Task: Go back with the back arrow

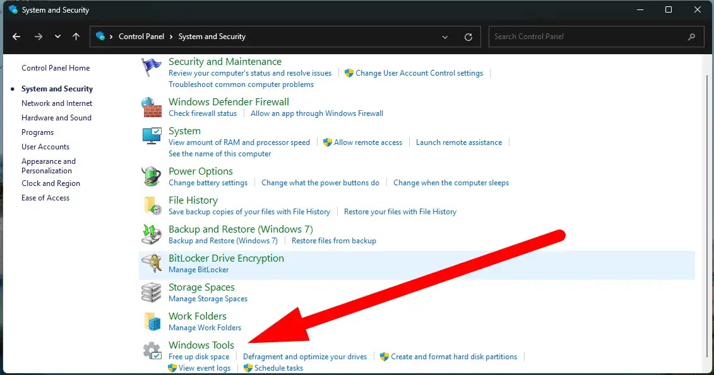Action: [x=16, y=37]
